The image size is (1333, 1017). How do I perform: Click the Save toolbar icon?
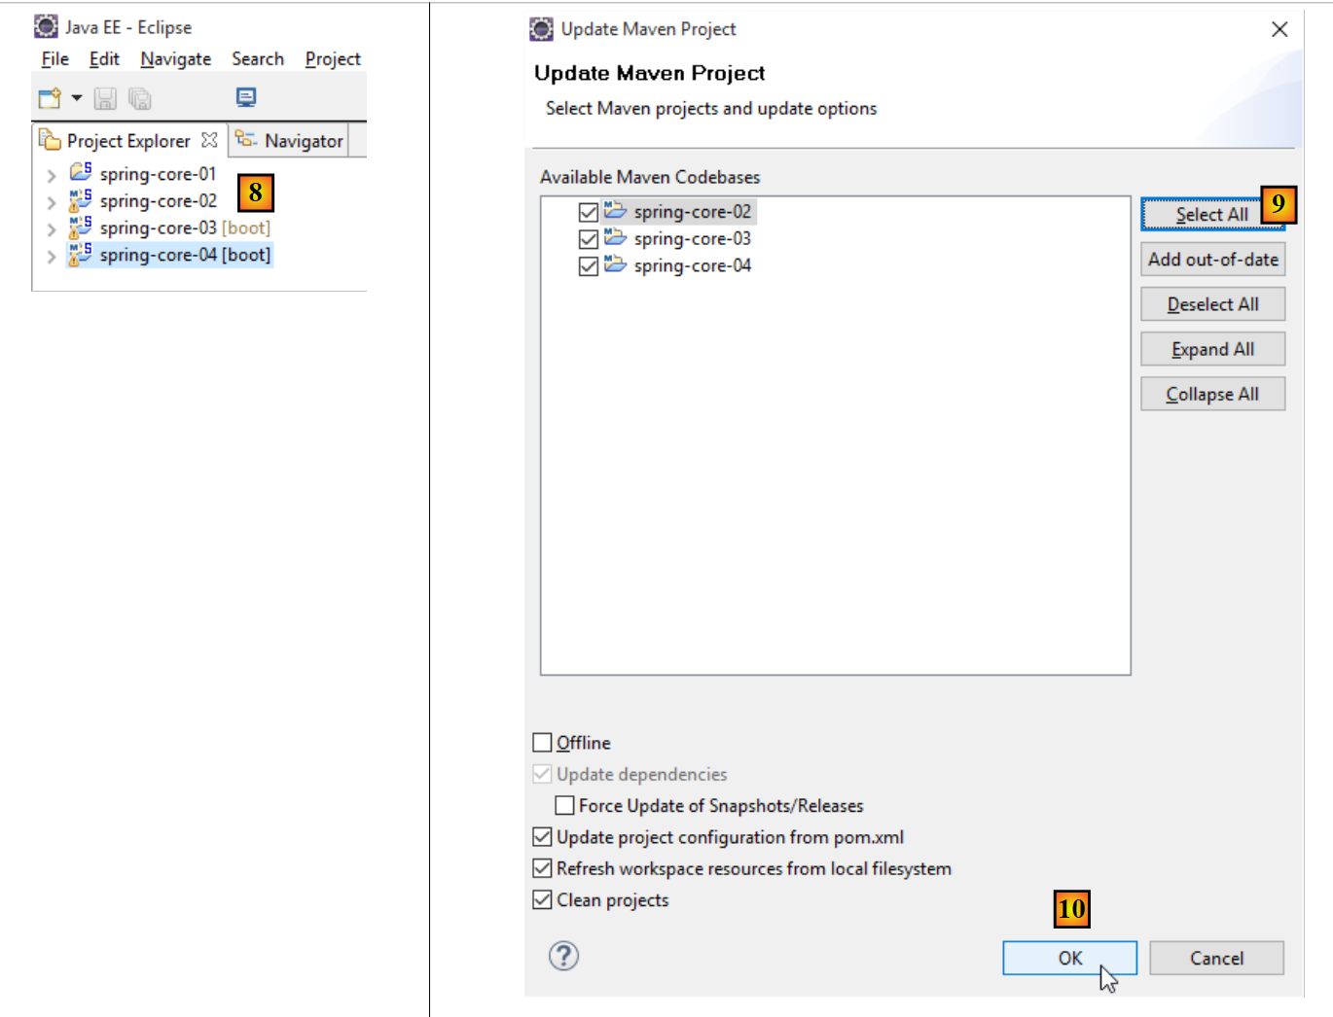pyautogui.click(x=105, y=98)
